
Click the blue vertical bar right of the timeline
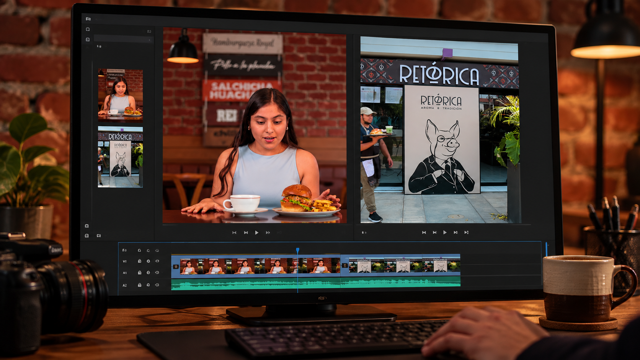point(546,249)
